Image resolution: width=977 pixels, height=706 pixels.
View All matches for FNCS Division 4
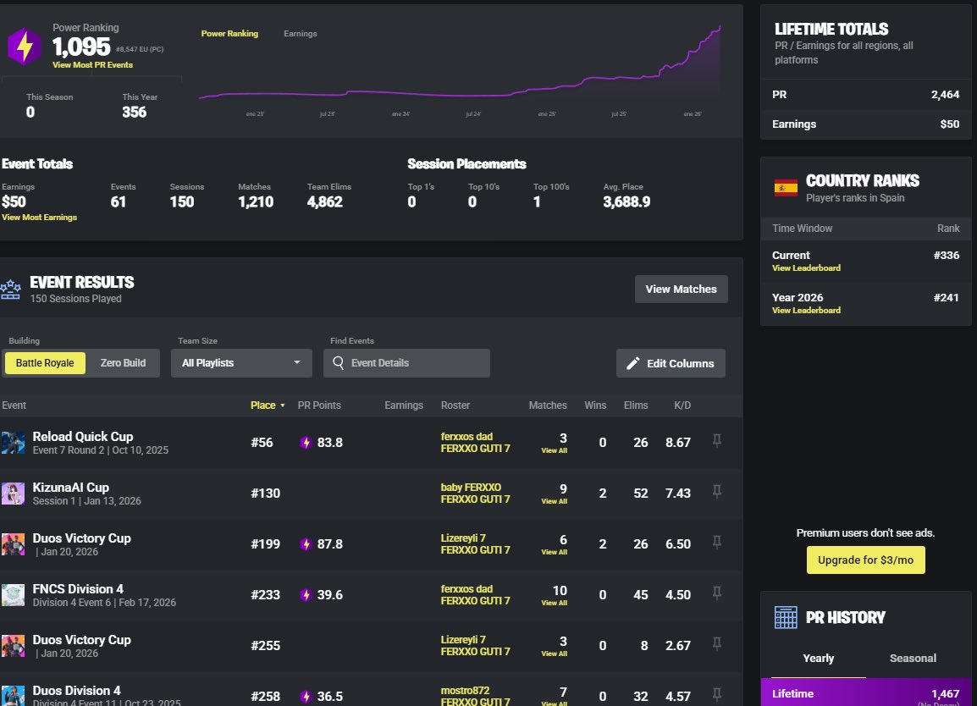554,604
